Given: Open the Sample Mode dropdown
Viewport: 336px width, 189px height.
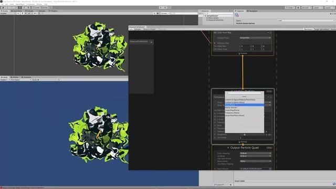Looking at the screenshot, I should (255, 38).
